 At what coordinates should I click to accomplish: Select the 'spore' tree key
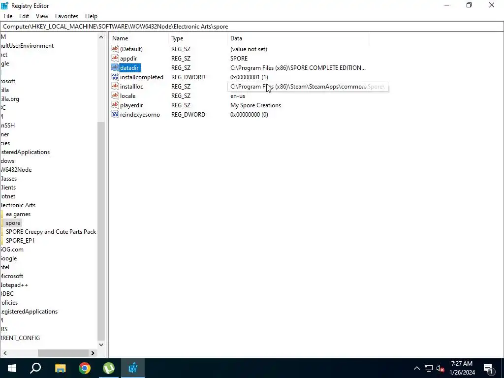13,223
